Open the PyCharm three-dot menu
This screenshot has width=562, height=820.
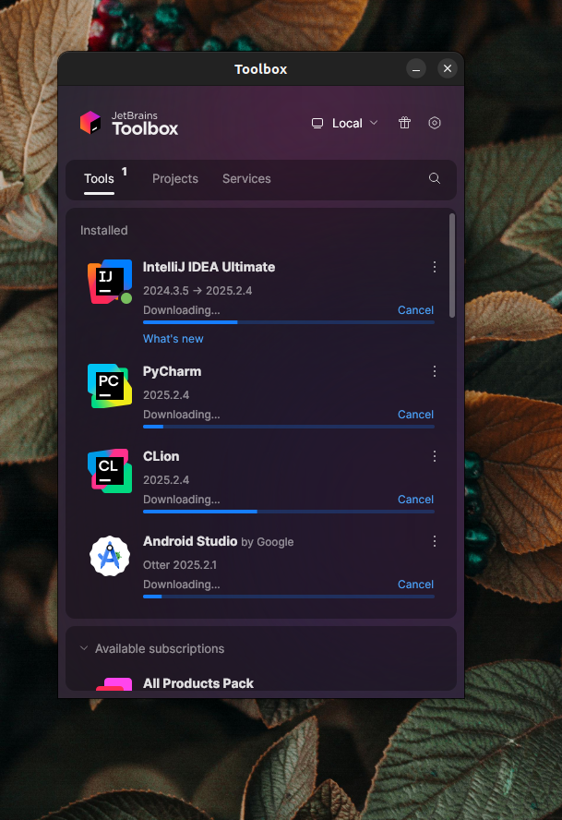click(x=435, y=371)
